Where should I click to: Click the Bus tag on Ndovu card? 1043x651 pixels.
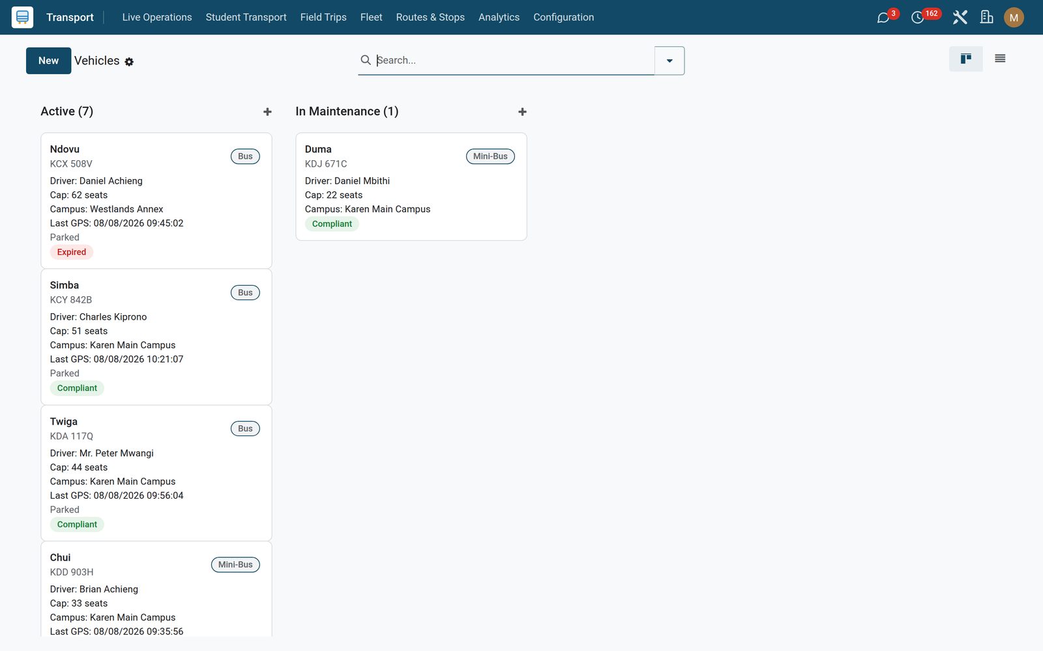click(245, 156)
